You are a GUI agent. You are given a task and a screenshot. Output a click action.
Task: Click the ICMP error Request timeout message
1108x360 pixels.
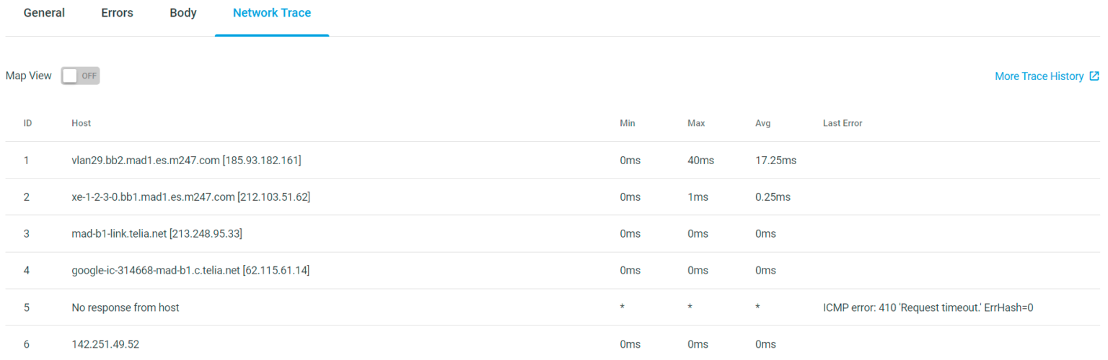(x=928, y=307)
